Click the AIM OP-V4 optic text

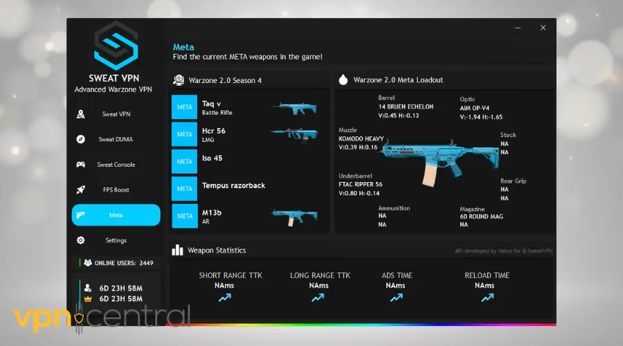[474, 108]
